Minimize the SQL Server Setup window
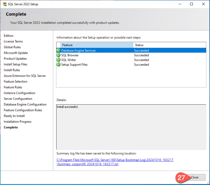The height and width of the screenshot is (185, 210). (x=179, y=4)
